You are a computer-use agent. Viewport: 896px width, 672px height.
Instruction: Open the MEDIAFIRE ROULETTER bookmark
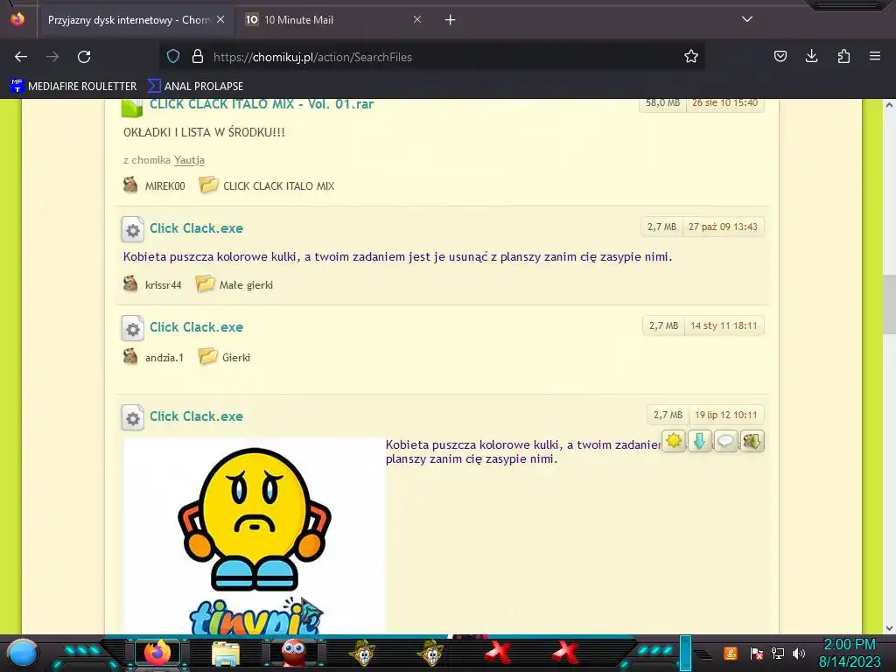pyautogui.click(x=73, y=87)
